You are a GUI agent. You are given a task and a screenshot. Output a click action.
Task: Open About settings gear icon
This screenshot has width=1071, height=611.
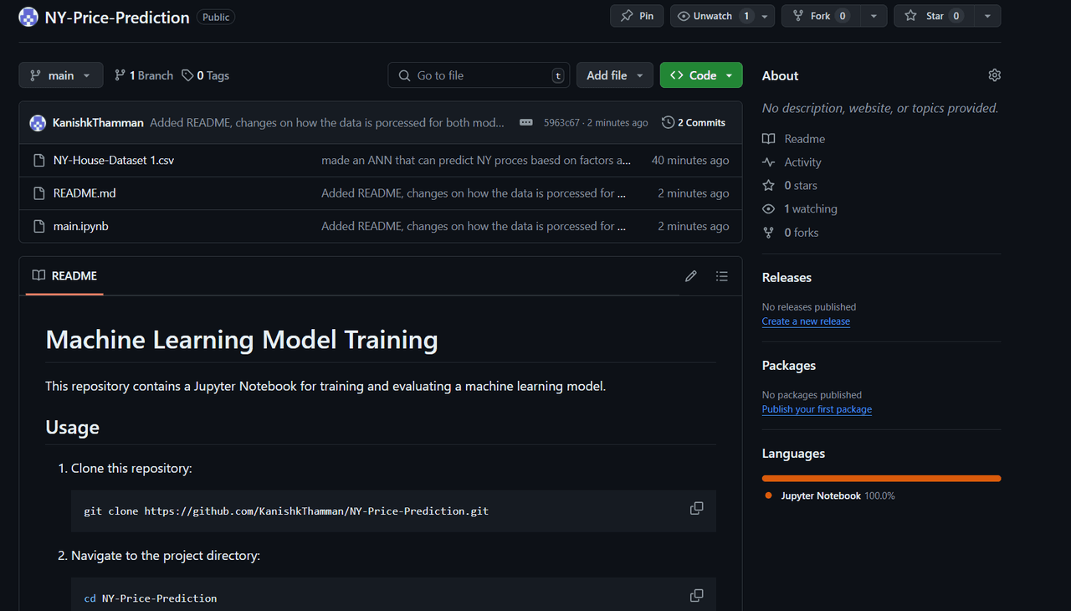pyautogui.click(x=994, y=75)
